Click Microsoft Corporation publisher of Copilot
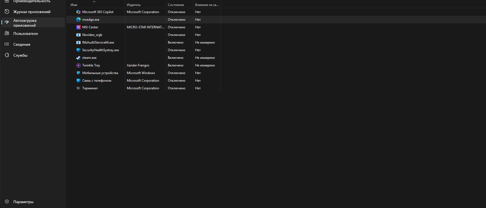 (x=143, y=12)
